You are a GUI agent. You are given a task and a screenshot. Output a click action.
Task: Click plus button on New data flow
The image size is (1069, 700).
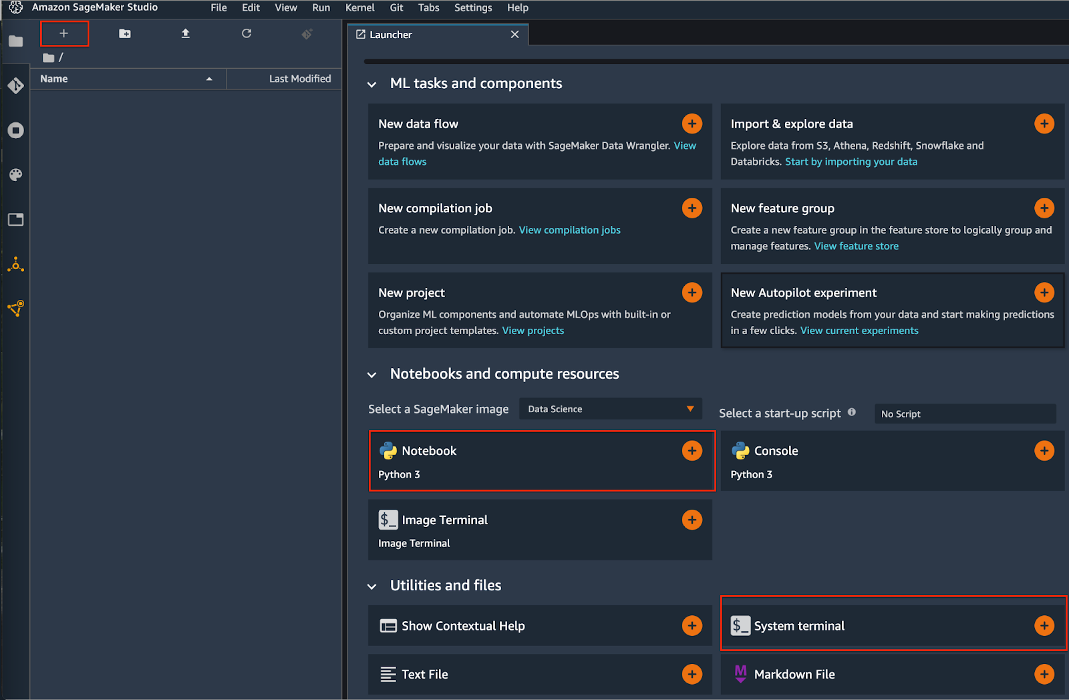(692, 124)
